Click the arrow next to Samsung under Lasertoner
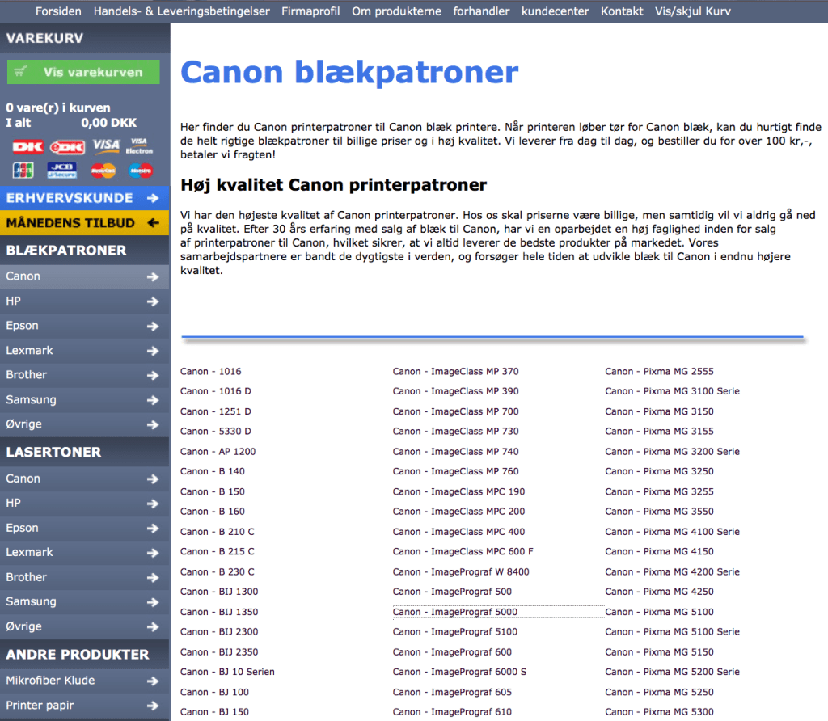The width and height of the screenshot is (828, 721). [153, 602]
